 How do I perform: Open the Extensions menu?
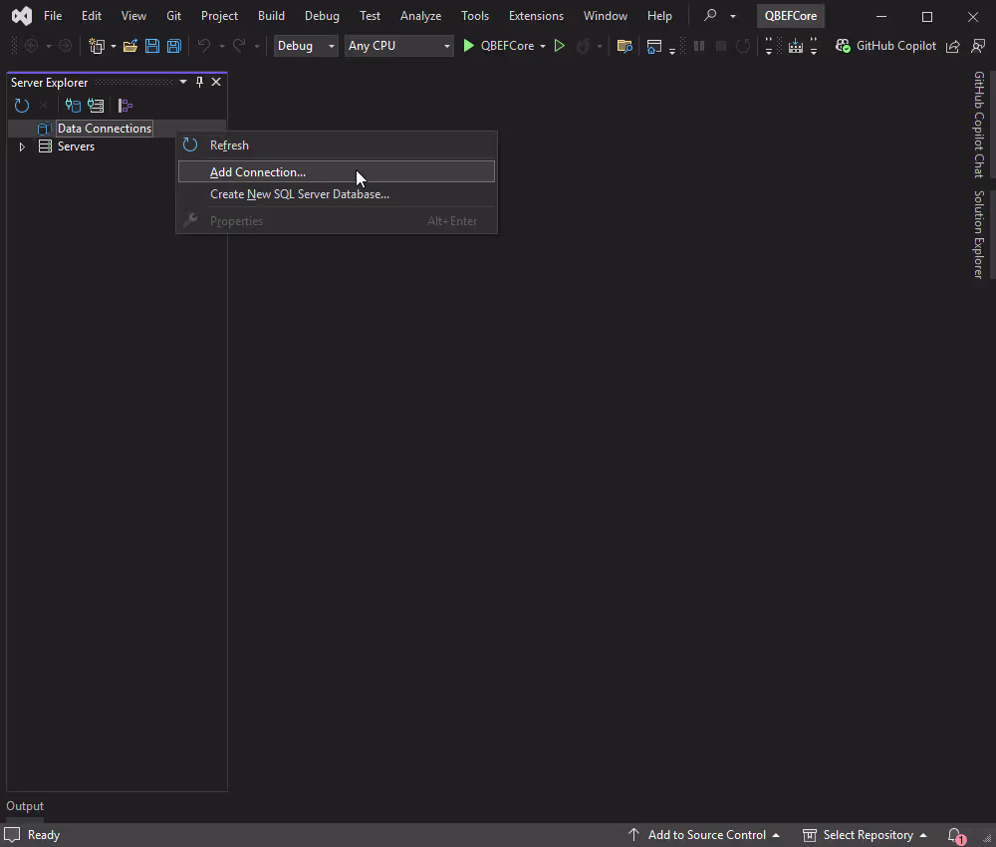(536, 16)
